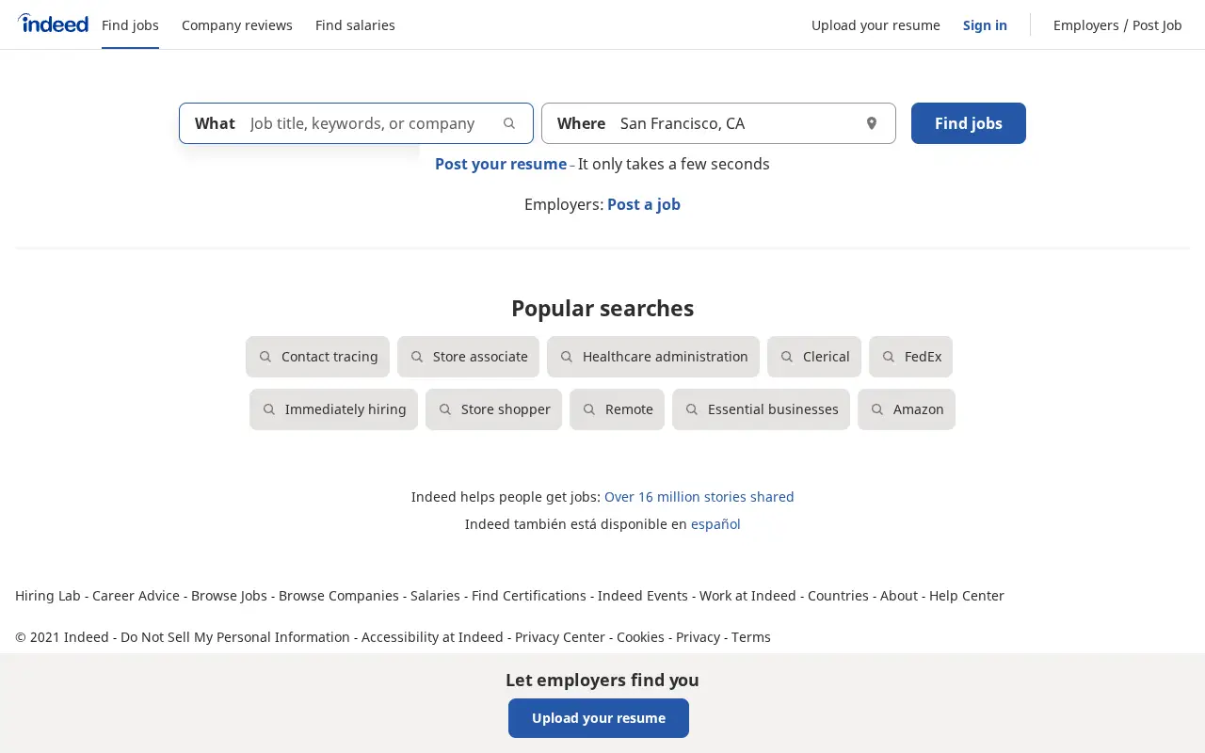The height and width of the screenshot is (753, 1205).
Task: Click the blue Find jobs button
Action: pos(969,123)
